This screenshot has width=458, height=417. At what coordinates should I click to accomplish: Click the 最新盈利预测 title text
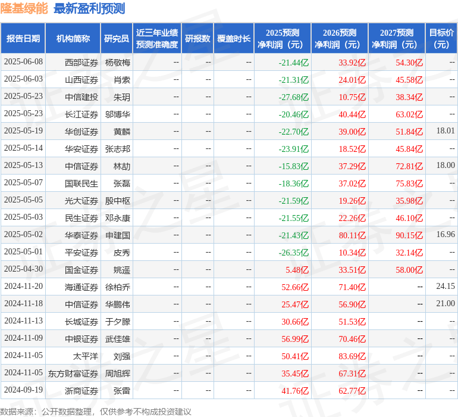click(89, 8)
